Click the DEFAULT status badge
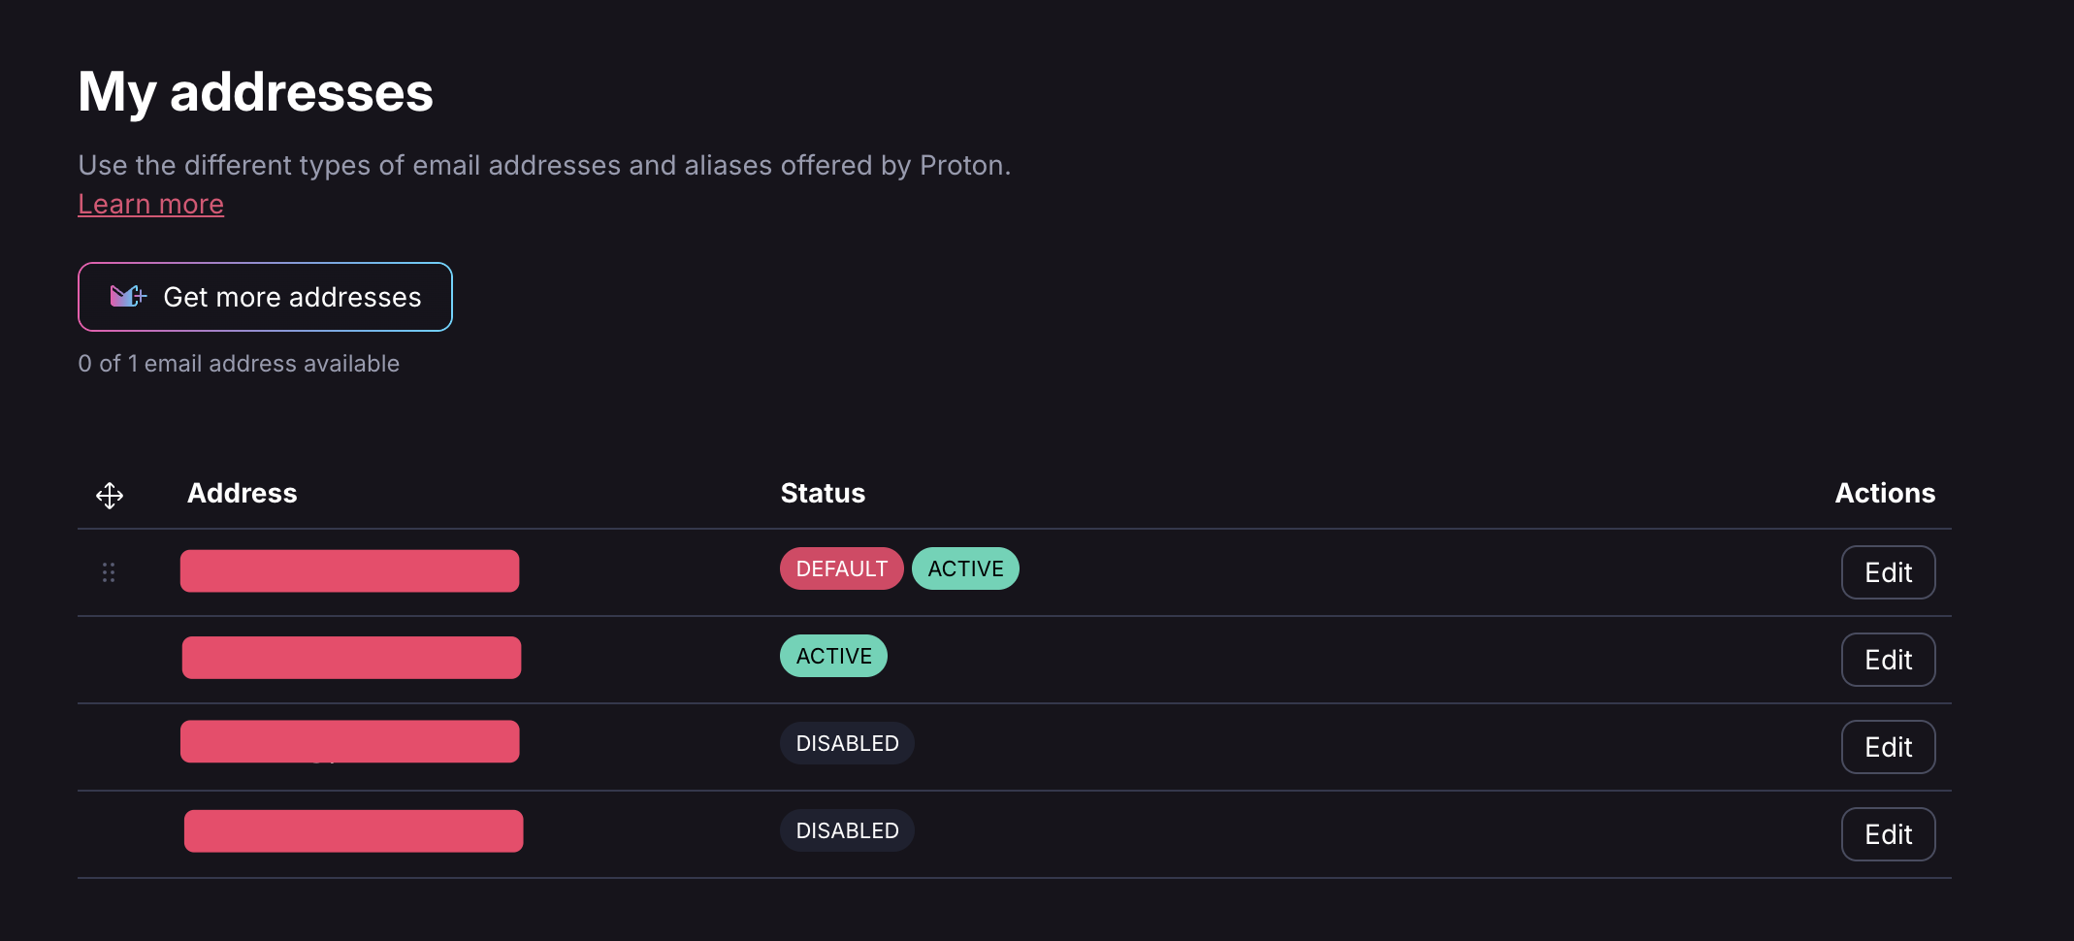 [x=841, y=568]
